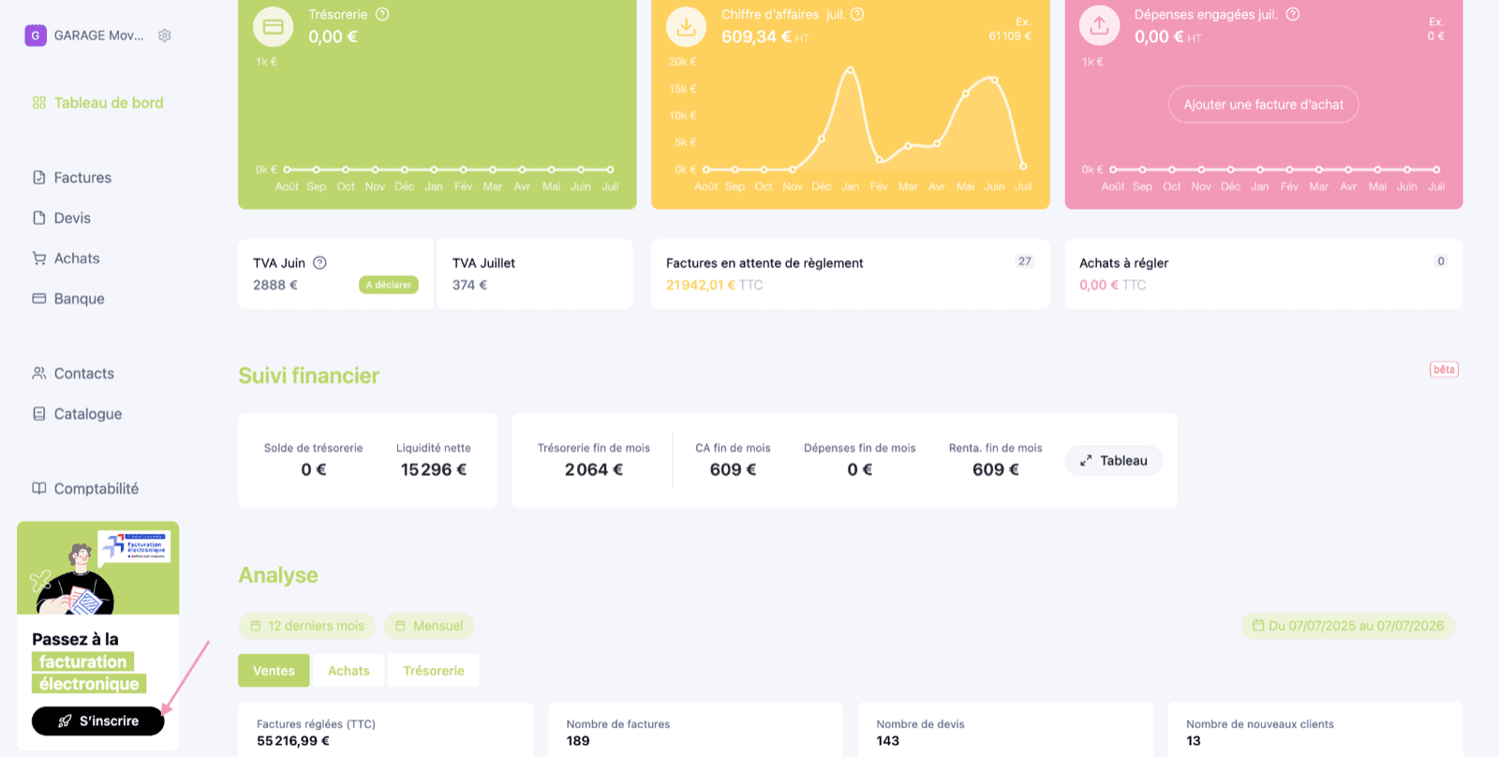Click Ajouter une facture d'achat
Screen dimensions: 1499x757
tap(1264, 105)
